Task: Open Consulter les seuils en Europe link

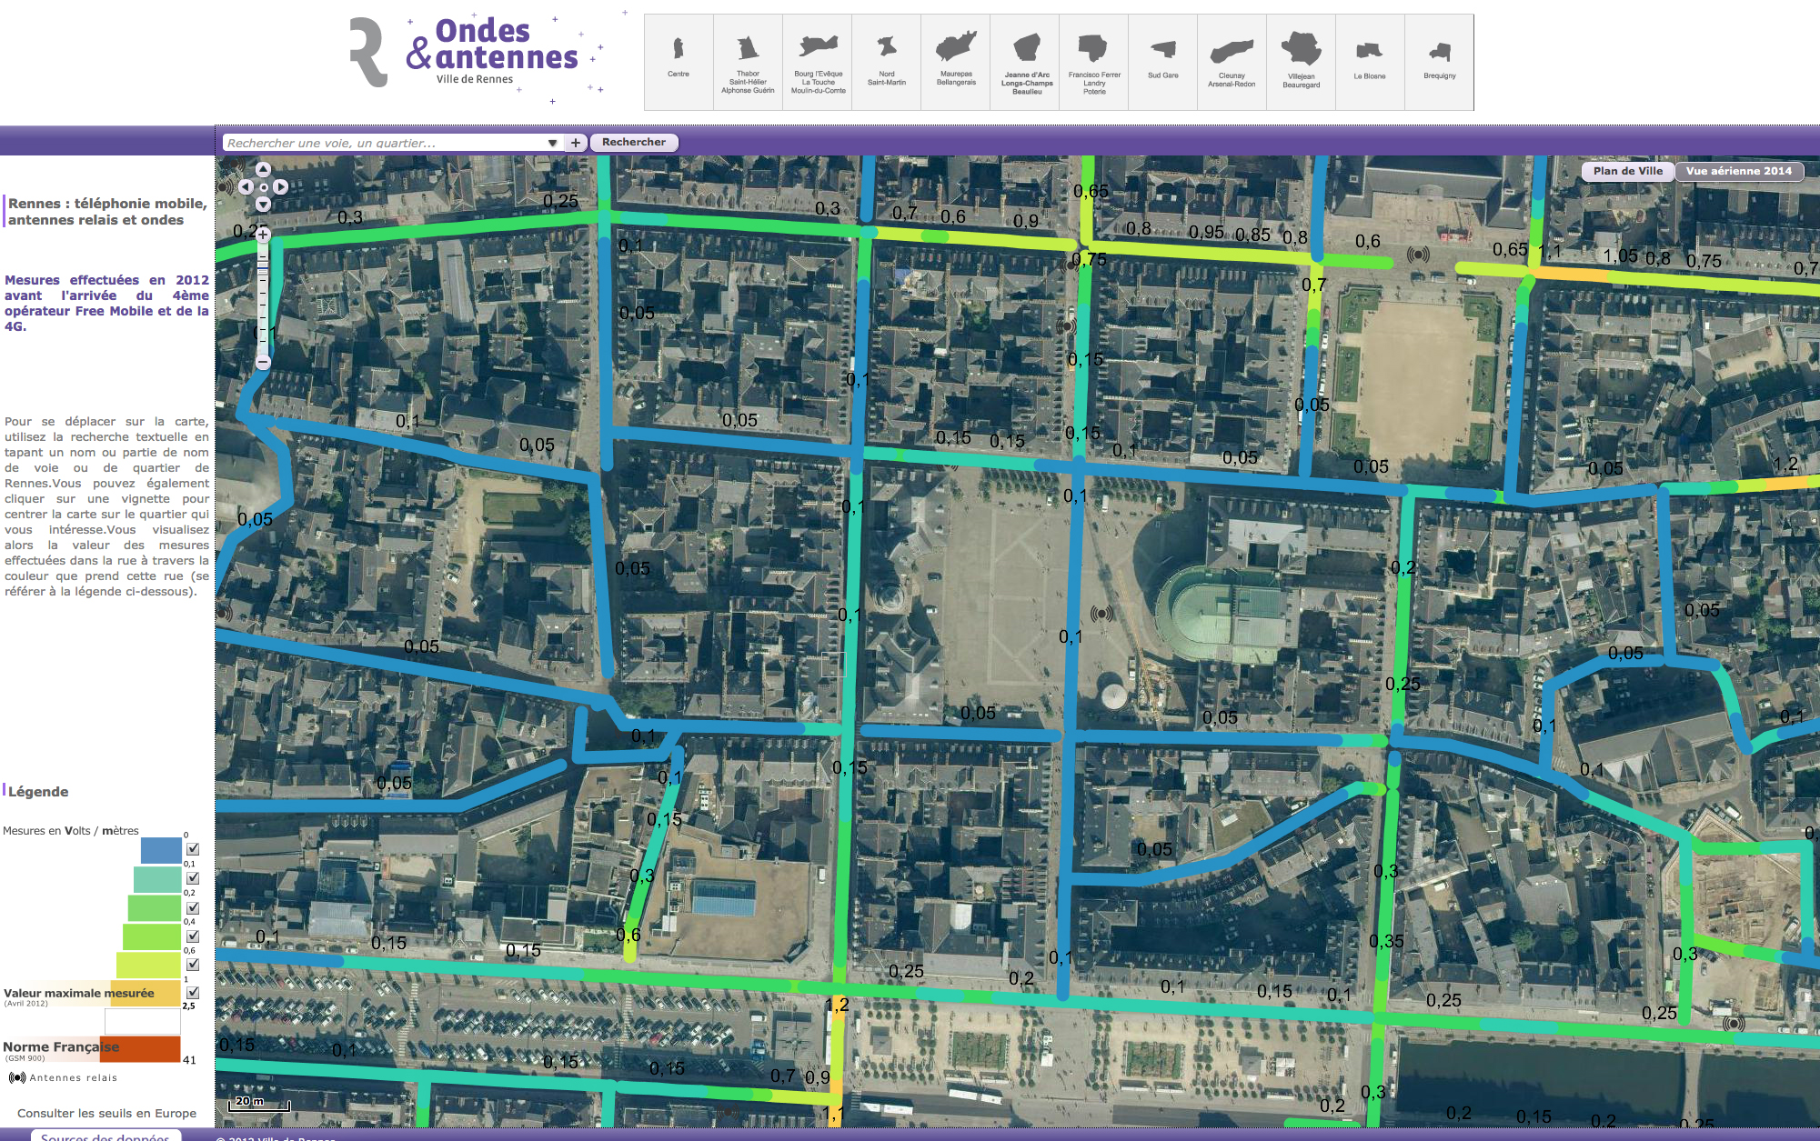Action: pos(106,1113)
